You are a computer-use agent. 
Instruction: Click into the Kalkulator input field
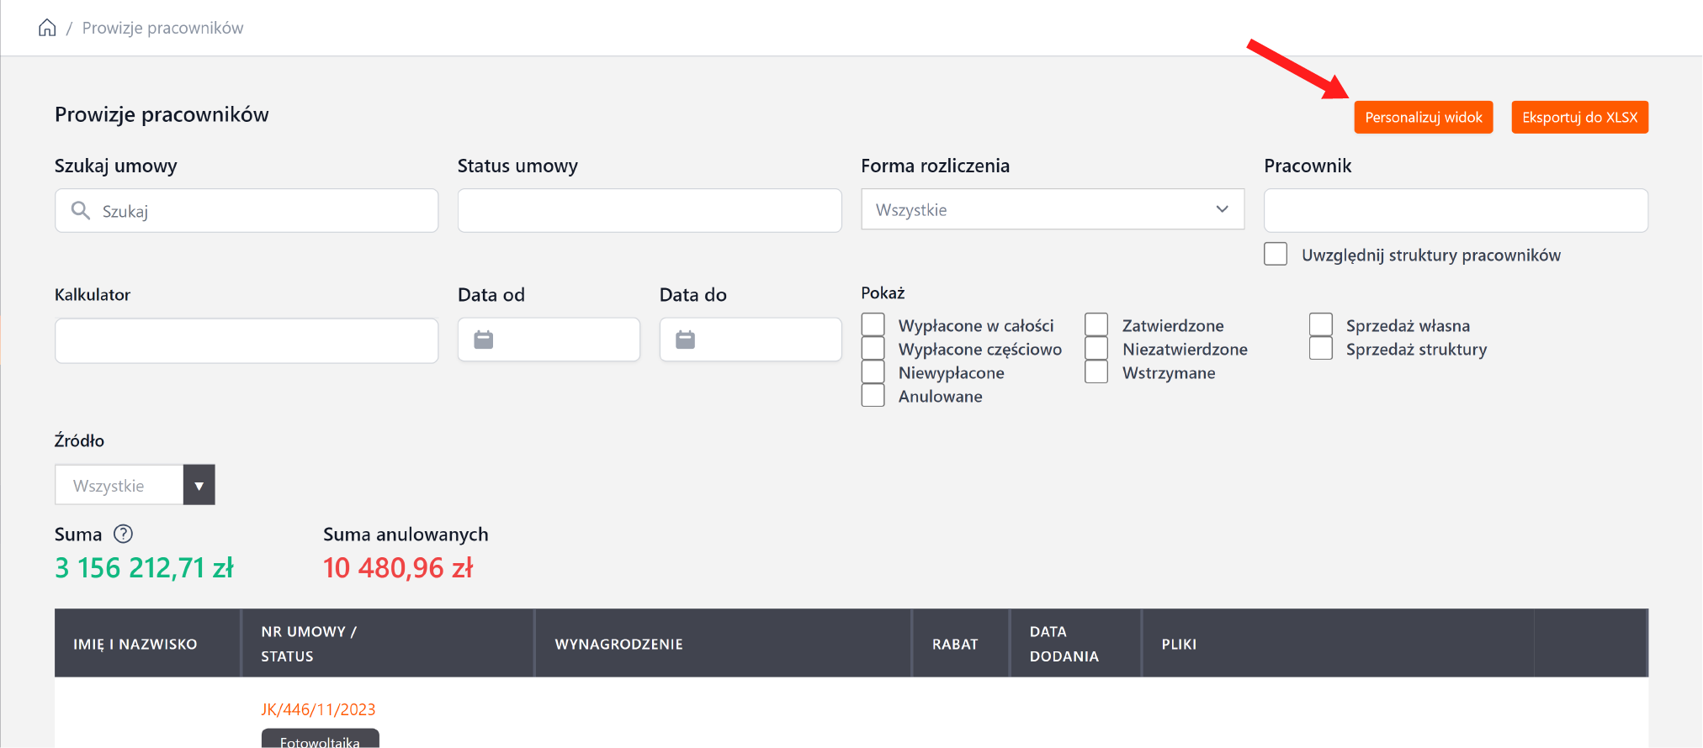[x=246, y=340]
